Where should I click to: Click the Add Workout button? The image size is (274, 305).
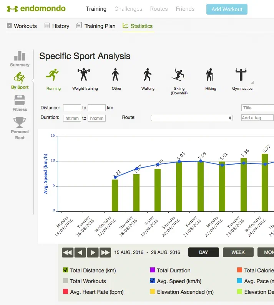pyautogui.click(x=227, y=9)
